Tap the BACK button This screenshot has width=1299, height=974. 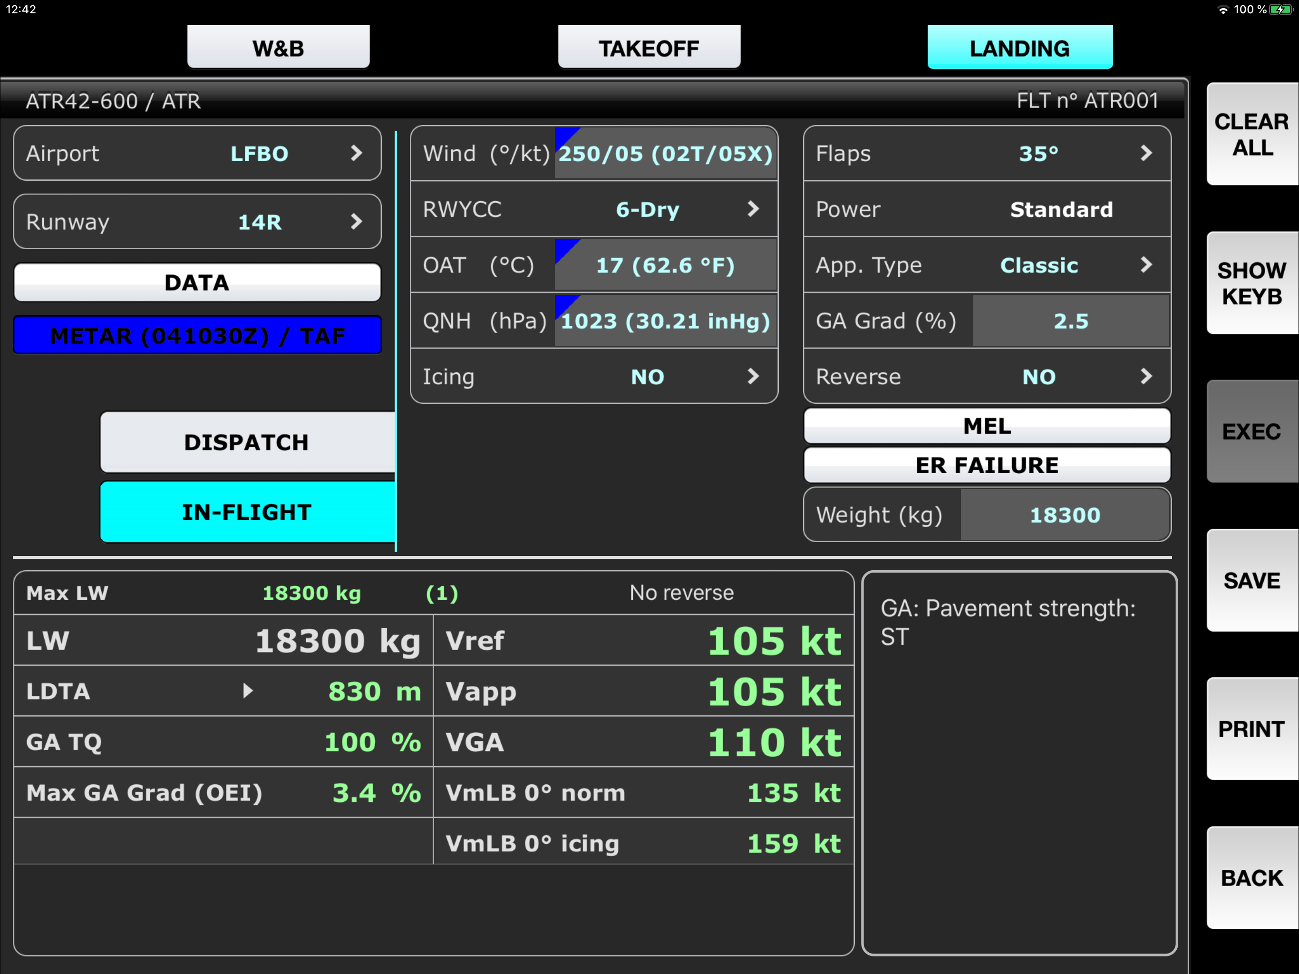pos(1252,877)
